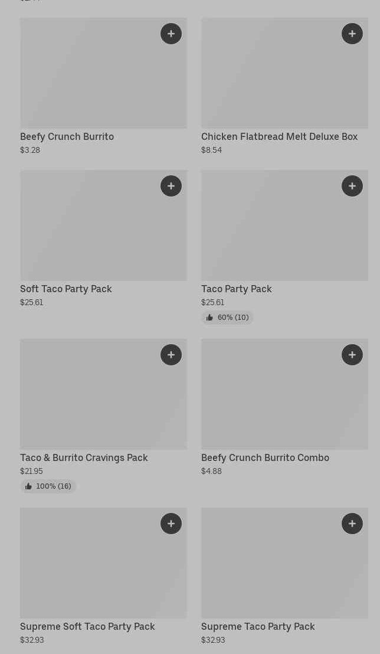Add Beefy Crunch Burrito Combo to cart
The width and height of the screenshot is (380, 654).
pos(352,355)
